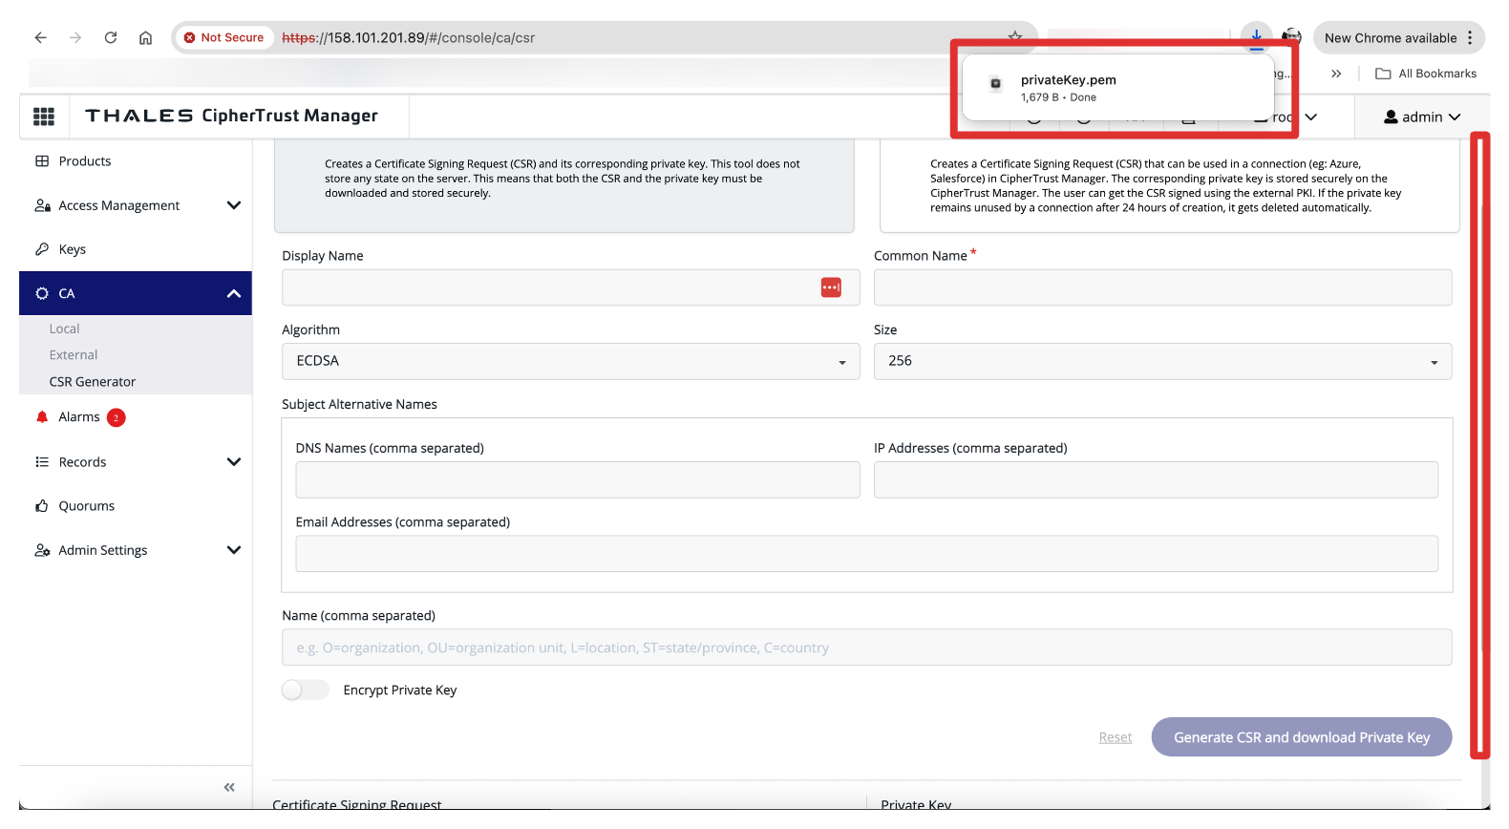This screenshot has height=829, width=1509.
Task: Open the Chrome downloads icon
Action: click(x=1256, y=36)
